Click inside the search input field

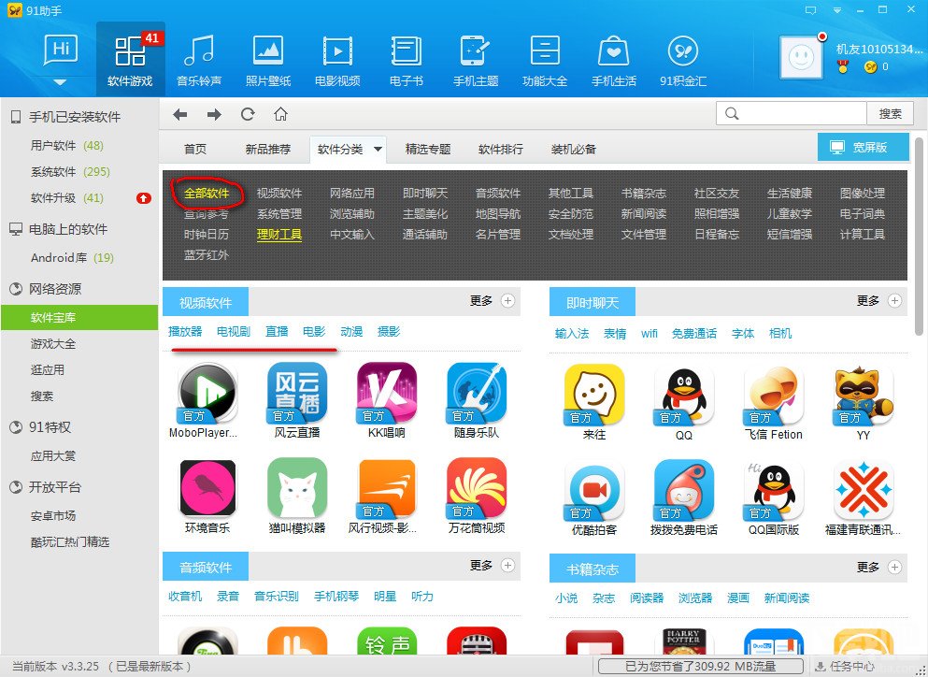(x=792, y=114)
